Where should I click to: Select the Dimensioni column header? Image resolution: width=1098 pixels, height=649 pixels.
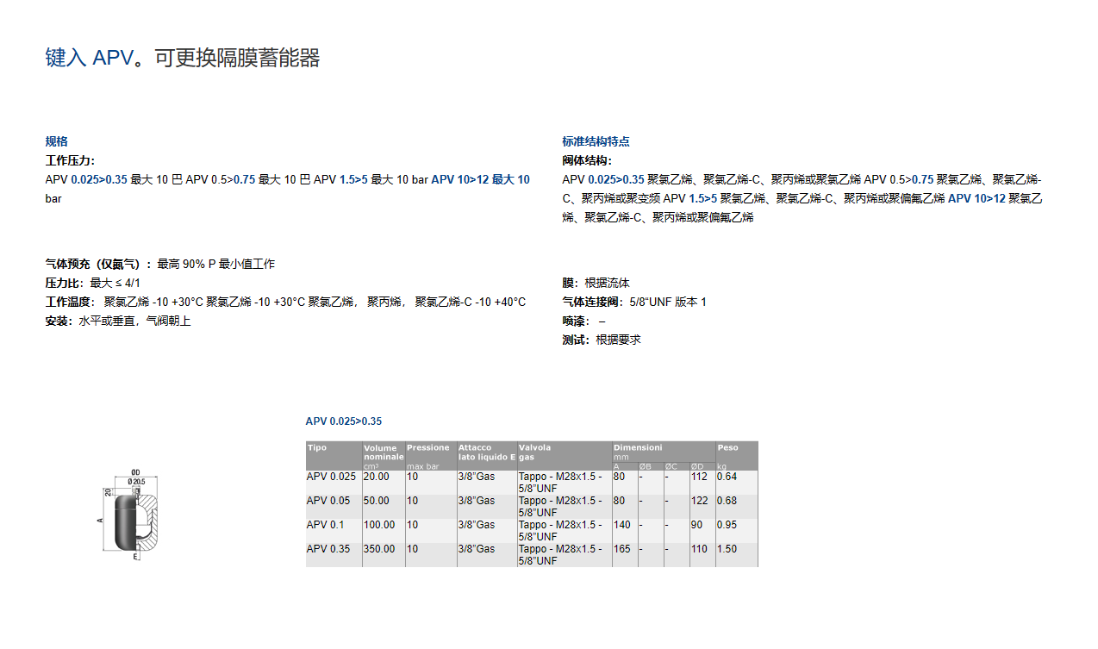tap(638, 448)
